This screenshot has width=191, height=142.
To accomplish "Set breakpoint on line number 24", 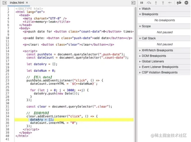I will (7, 84).
